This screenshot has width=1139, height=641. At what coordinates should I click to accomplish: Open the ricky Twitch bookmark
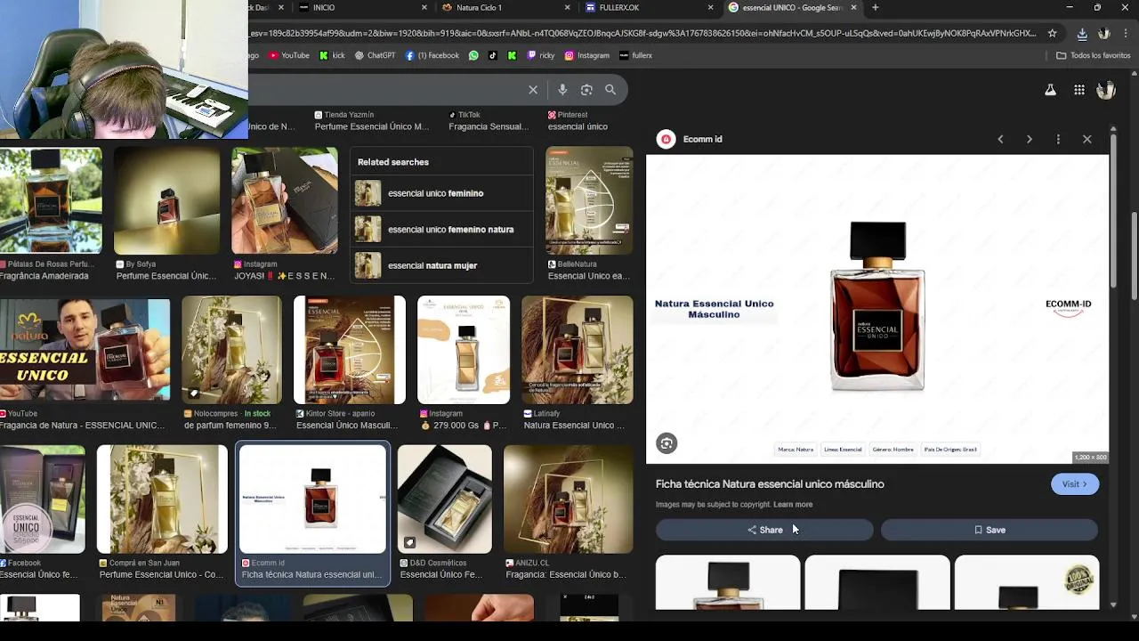(x=541, y=55)
